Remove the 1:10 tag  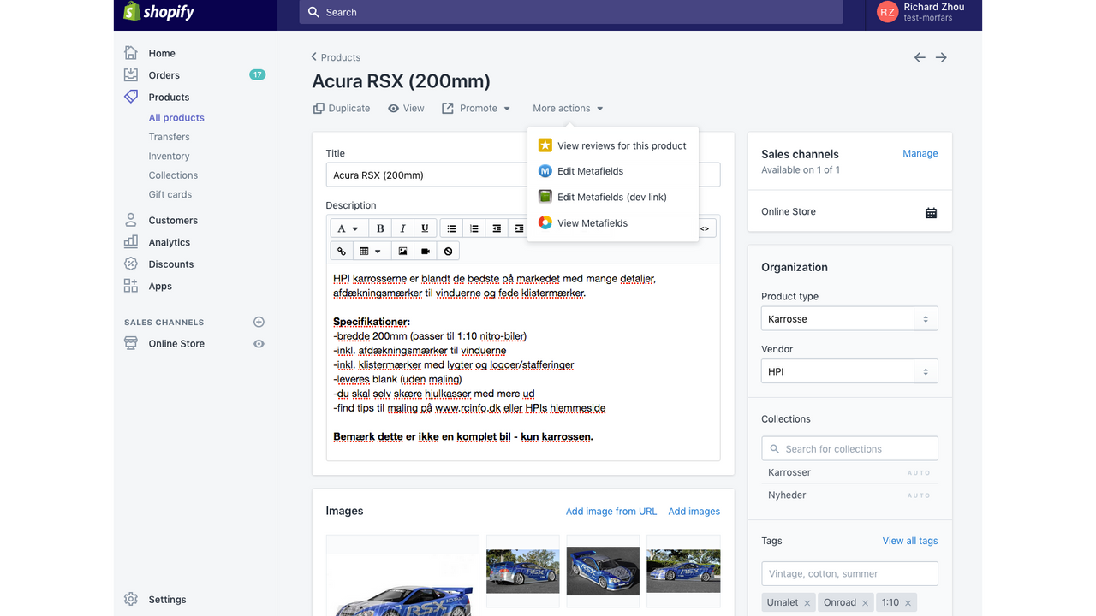908,603
